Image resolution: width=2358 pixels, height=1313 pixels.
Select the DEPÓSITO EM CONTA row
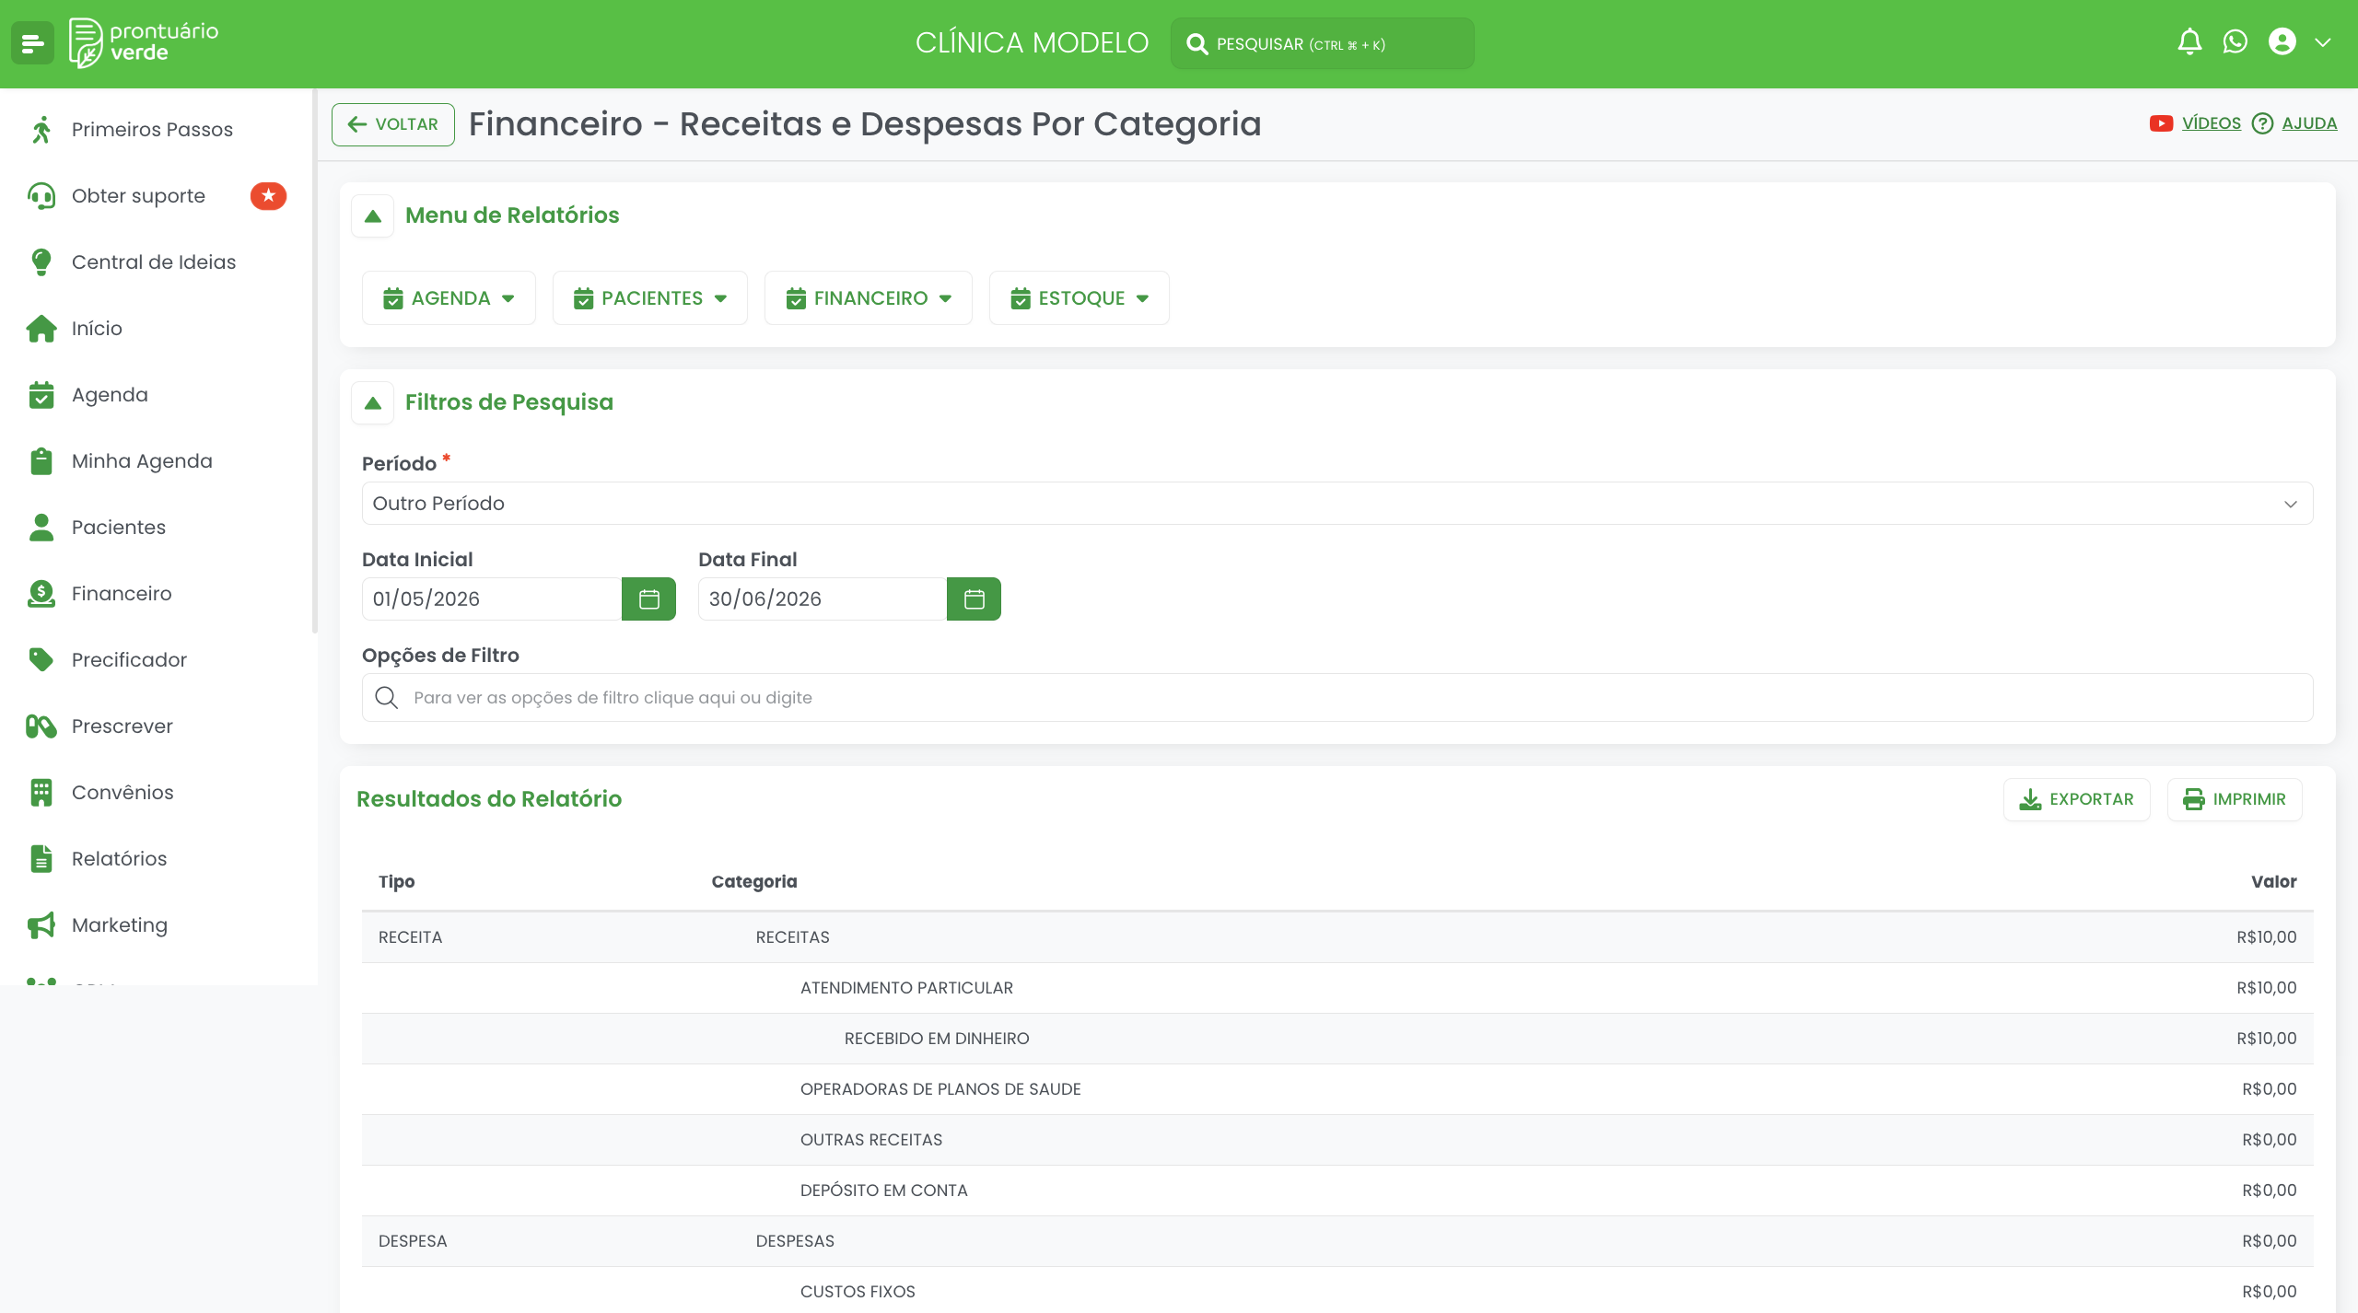click(x=1337, y=1191)
